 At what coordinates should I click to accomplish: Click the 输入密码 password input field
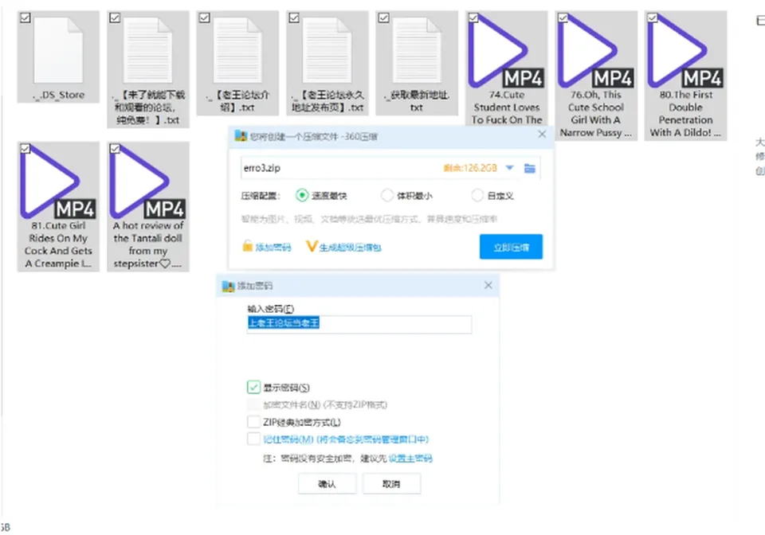click(359, 324)
